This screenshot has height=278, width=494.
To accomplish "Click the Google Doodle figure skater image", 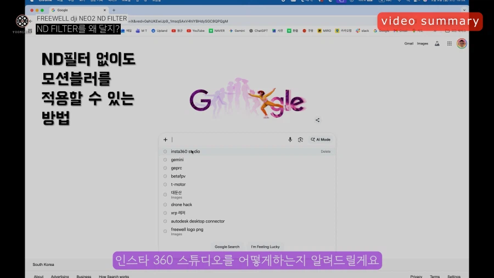I will 248,98.
